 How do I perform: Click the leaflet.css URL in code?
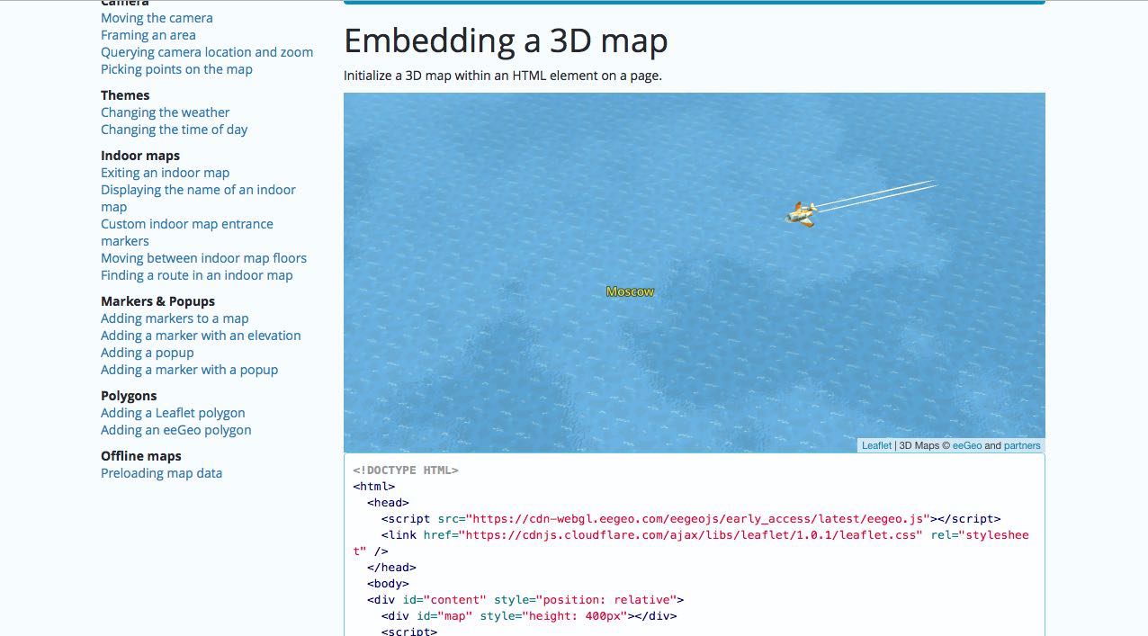click(x=691, y=535)
